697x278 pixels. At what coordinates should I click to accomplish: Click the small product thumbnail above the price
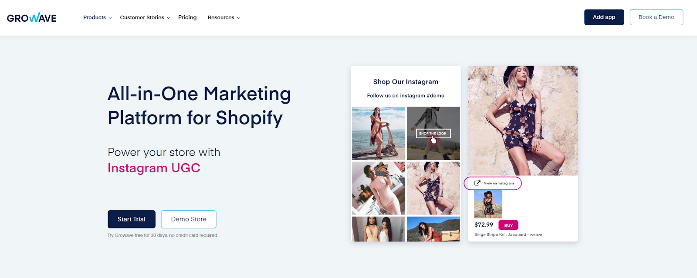(488, 204)
